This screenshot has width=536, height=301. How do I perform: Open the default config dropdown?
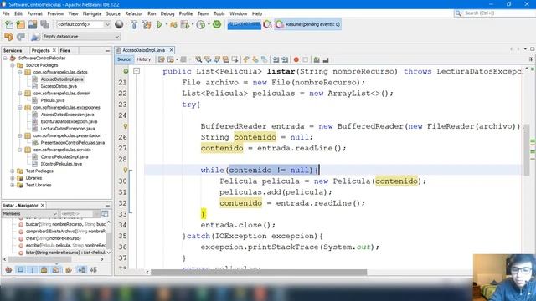coord(84,24)
